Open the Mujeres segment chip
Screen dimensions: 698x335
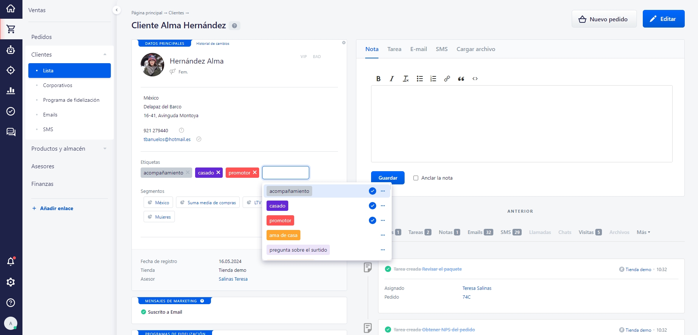(159, 217)
